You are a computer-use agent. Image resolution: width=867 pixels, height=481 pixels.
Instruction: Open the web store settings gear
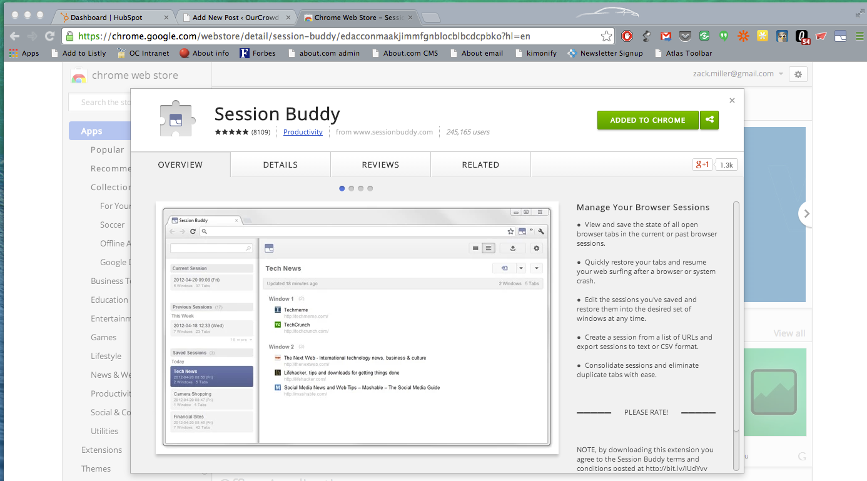[798, 74]
